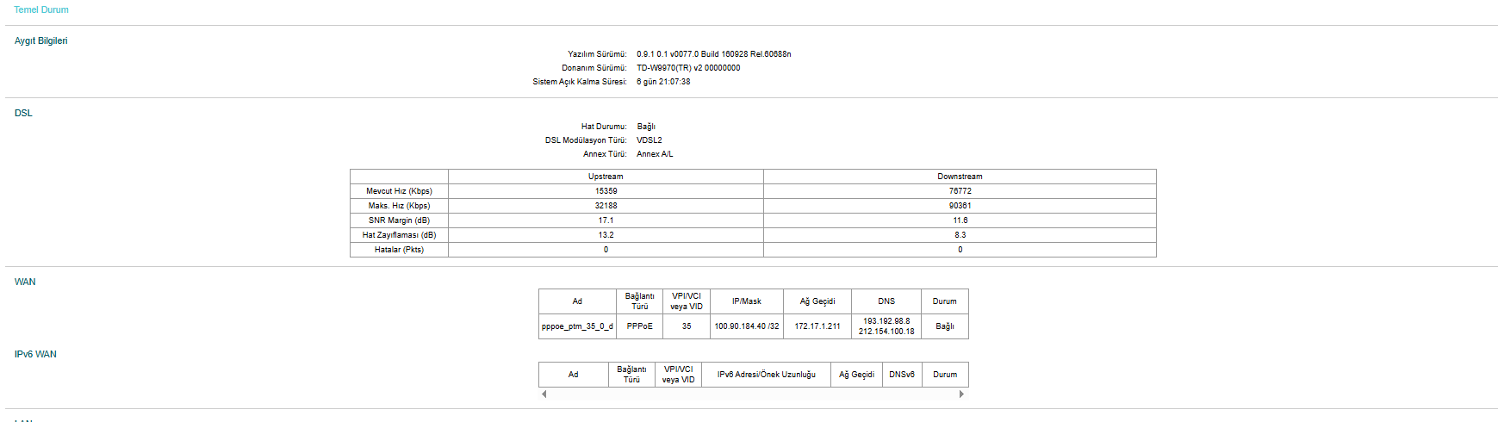The image size is (1498, 422).
Task: Click the 'PPPoE' connection type cell
Action: pyautogui.click(x=639, y=326)
